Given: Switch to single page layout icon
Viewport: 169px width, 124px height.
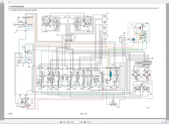Looking at the screenshot, I should (x=163, y=122).
